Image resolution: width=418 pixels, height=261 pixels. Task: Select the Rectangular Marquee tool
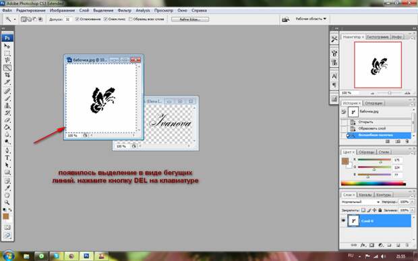[7, 53]
